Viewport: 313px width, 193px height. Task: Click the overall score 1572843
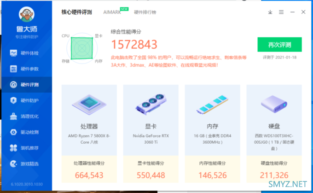[134, 44]
